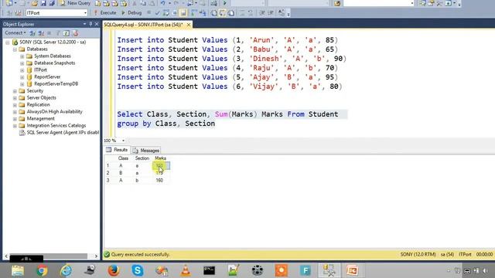Expand the ITPort database node
The image size is (495, 278).
[x=22, y=70]
